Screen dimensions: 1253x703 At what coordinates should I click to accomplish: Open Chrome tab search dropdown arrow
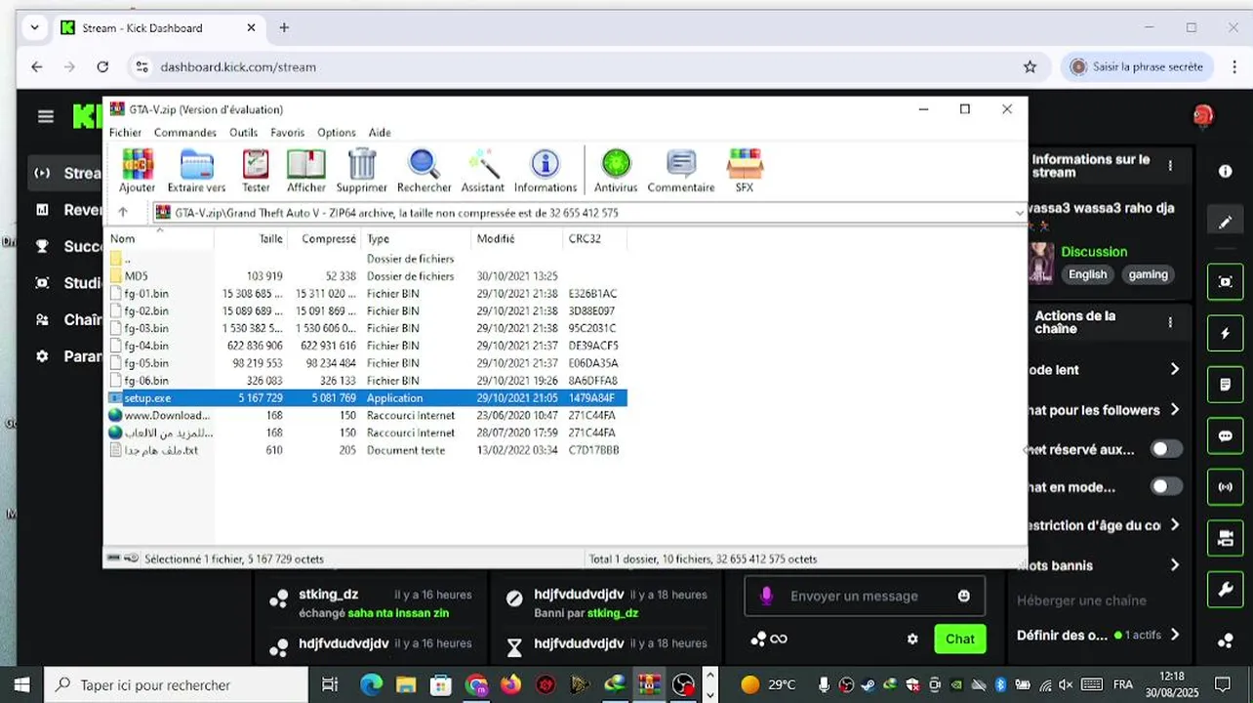[x=35, y=28]
